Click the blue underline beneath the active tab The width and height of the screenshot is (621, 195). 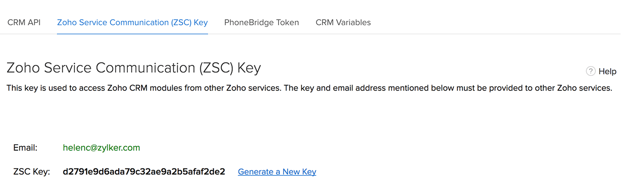click(132, 34)
